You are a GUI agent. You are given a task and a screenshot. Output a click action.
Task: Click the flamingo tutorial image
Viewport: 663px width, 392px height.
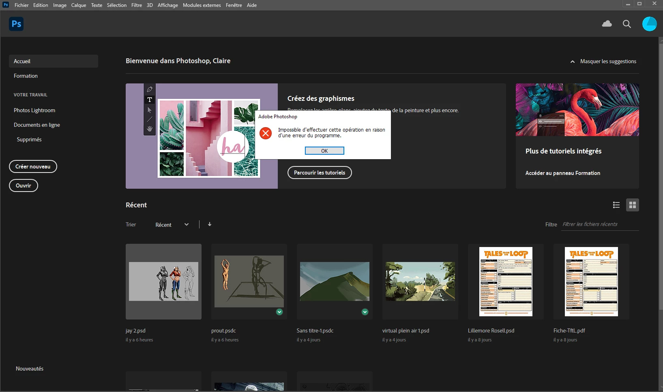(x=577, y=110)
